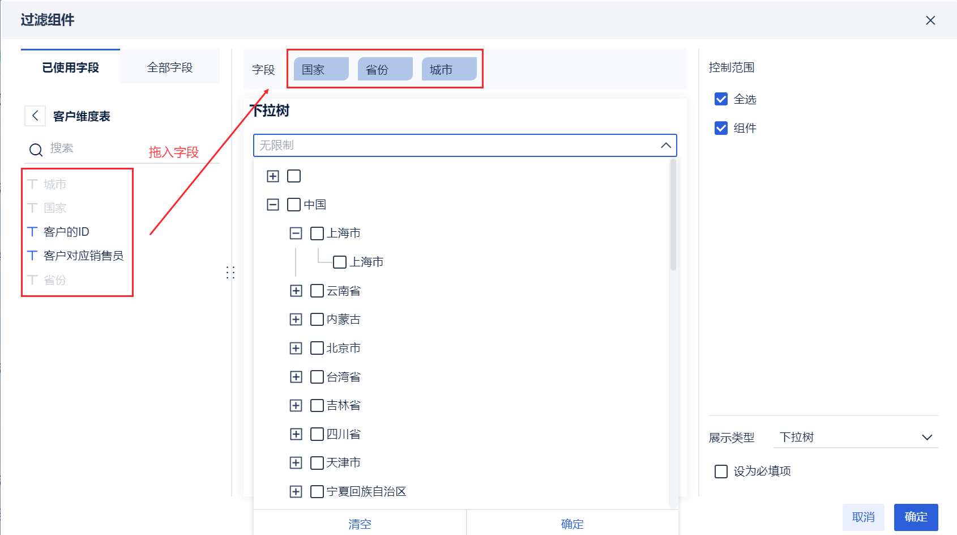957x535 pixels.
Task: Collapse the 上海市 province node
Action: click(296, 233)
